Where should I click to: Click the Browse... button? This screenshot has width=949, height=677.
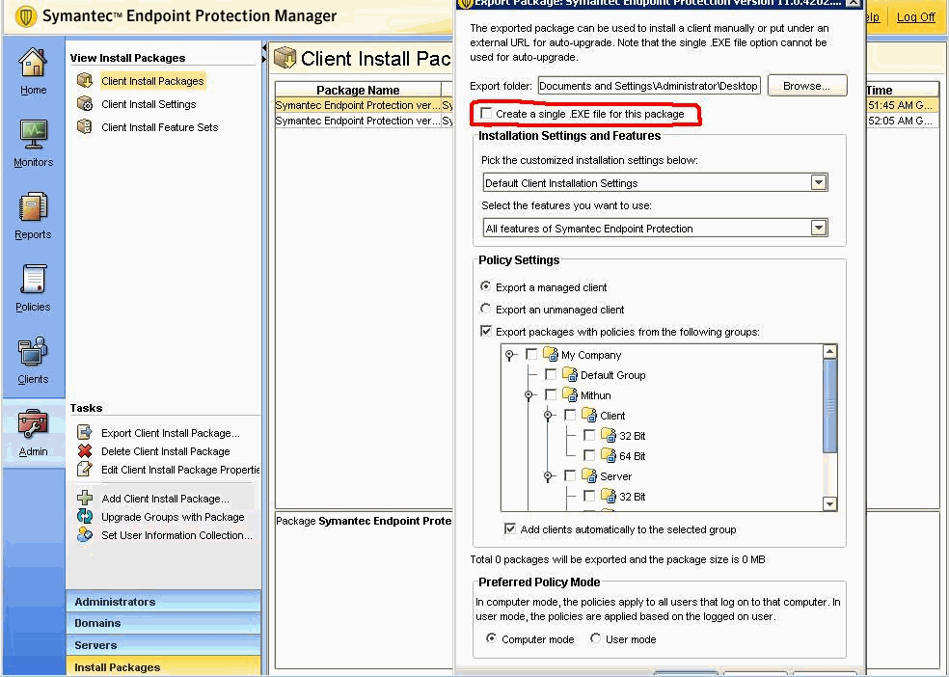coord(807,86)
